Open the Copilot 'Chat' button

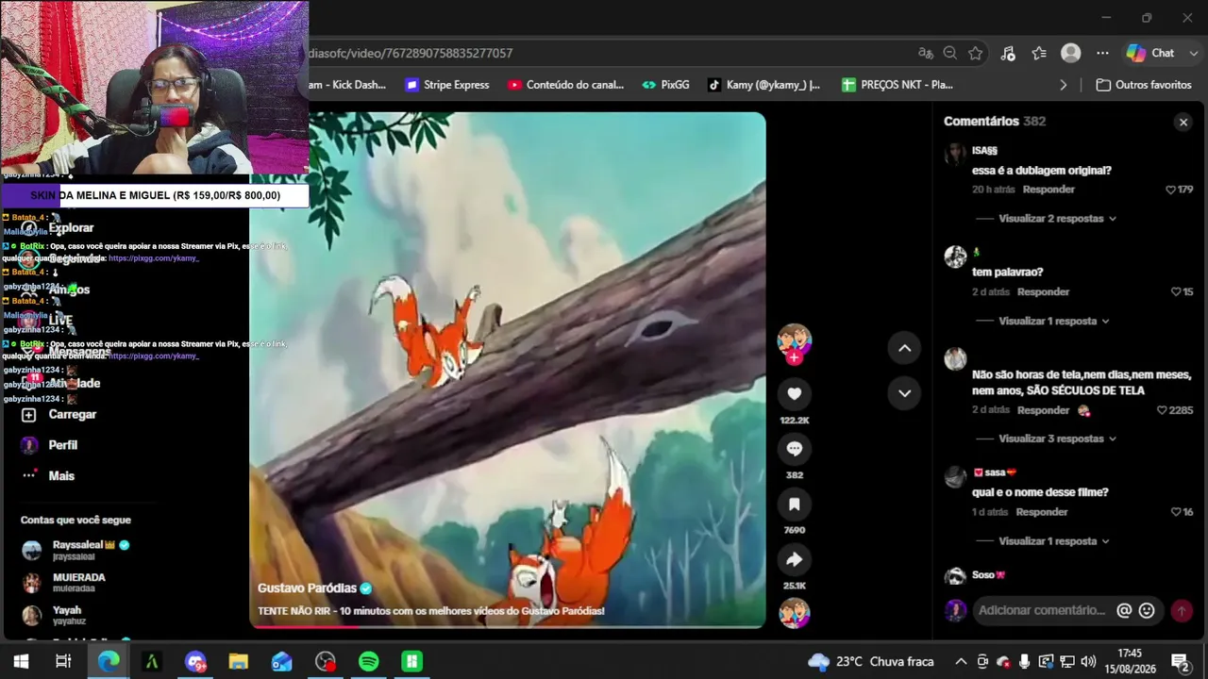pyautogui.click(x=1149, y=54)
